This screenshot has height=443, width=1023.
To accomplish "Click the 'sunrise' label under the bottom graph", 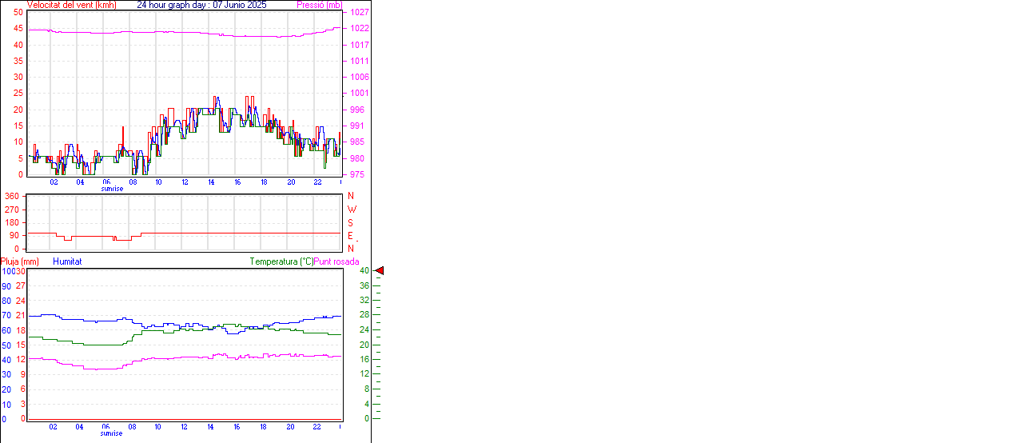I will pyautogui.click(x=112, y=433).
